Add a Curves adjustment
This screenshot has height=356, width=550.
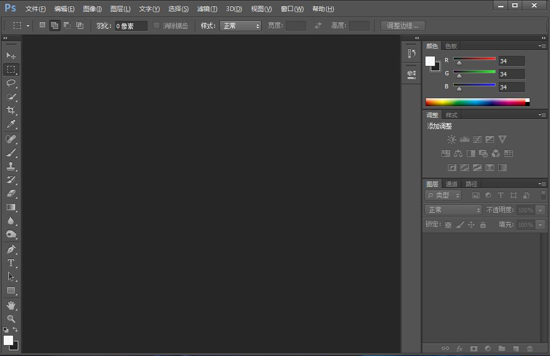pos(477,140)
